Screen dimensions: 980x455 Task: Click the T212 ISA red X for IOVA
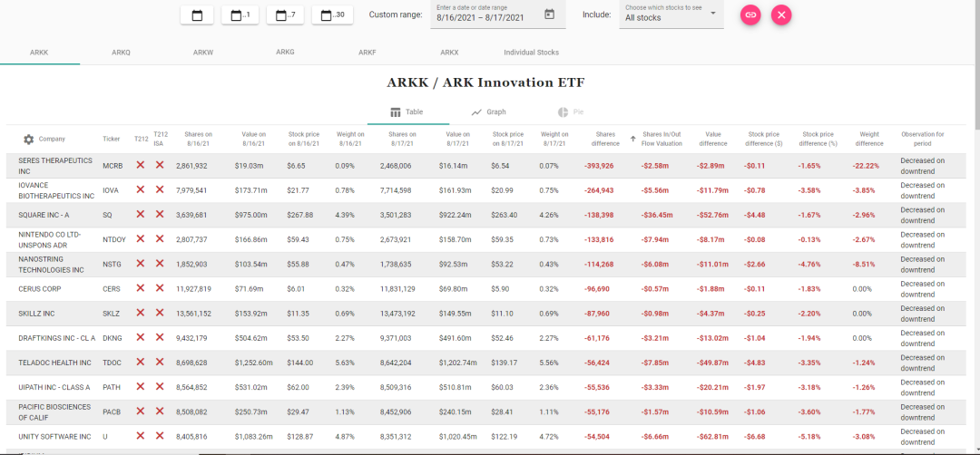pos(160,189)
